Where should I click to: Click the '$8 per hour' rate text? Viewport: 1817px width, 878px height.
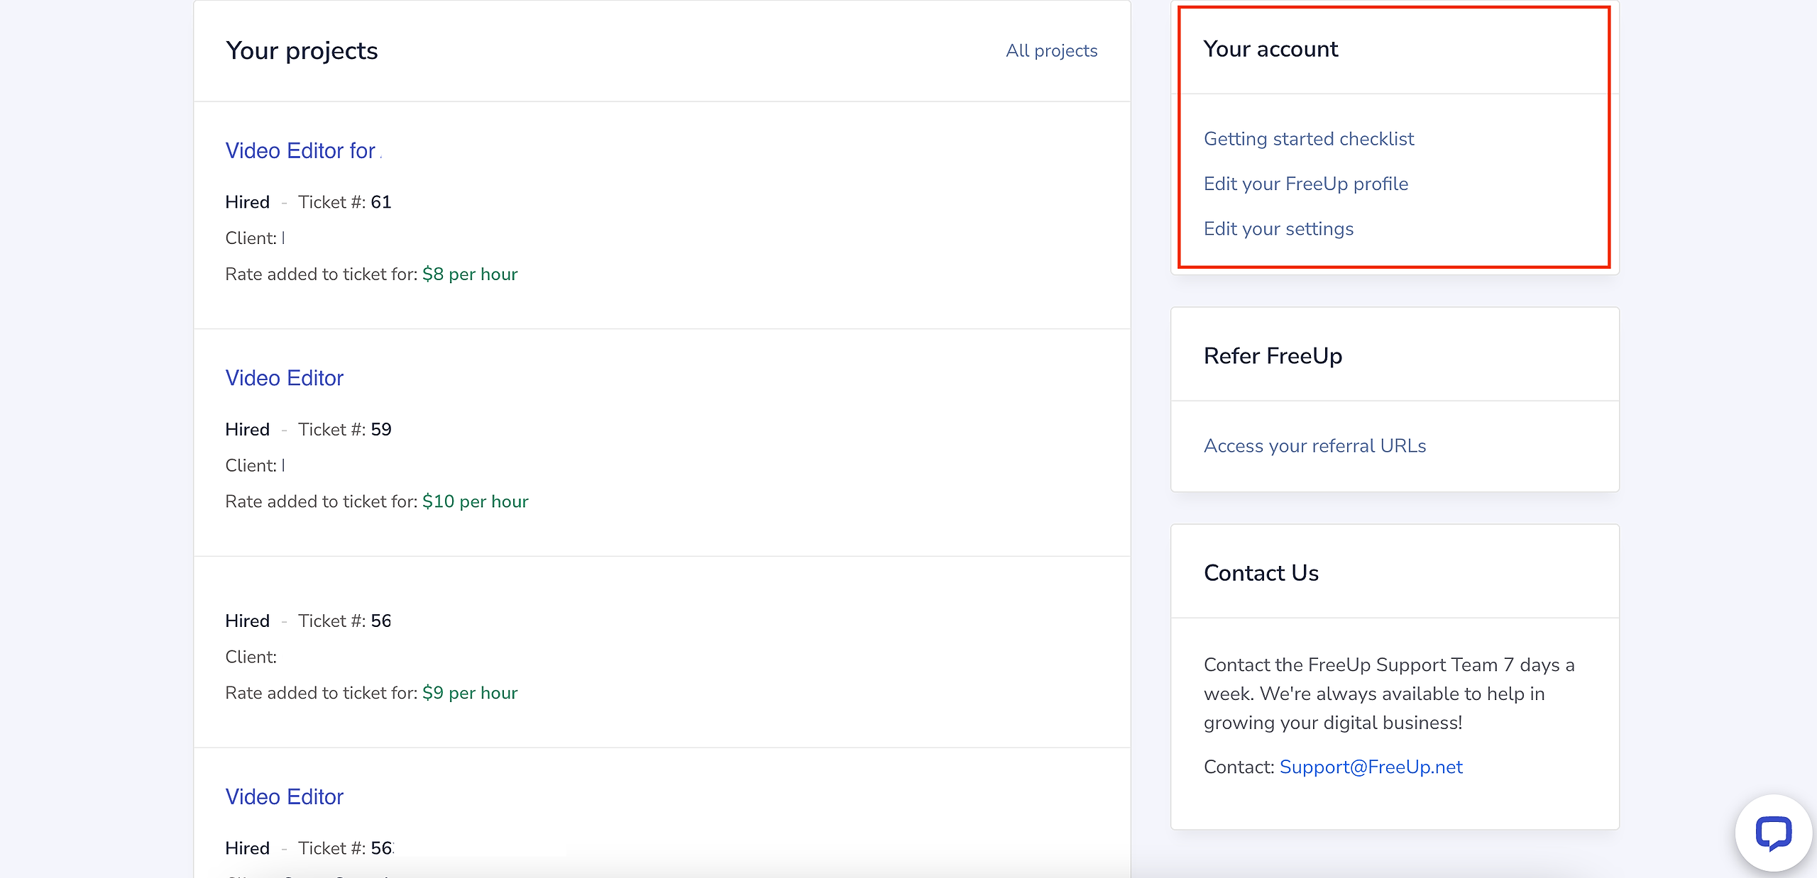click(x=470, y=274)
